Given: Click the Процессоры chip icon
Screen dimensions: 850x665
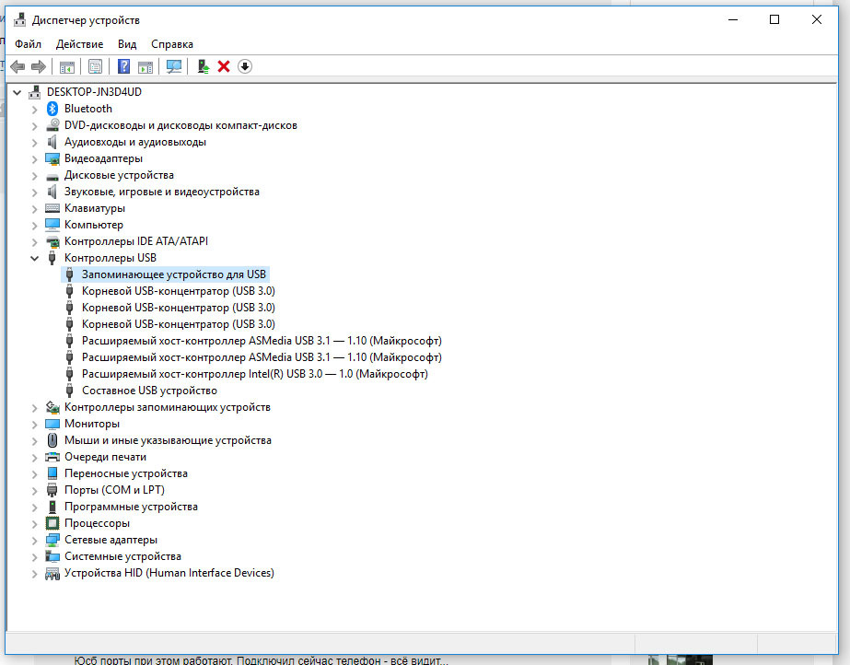Looking at the screenshot, I should click(x=52, y=523).
